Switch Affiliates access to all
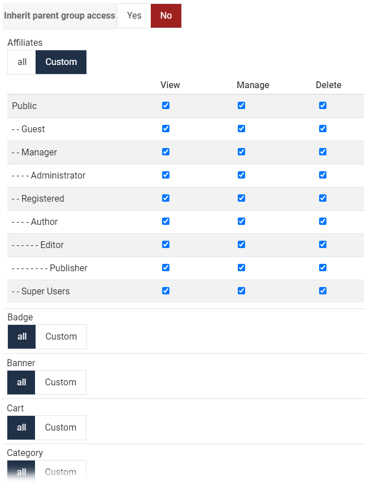The height and width of the screenshot is (491, 366). click(21, 62)
